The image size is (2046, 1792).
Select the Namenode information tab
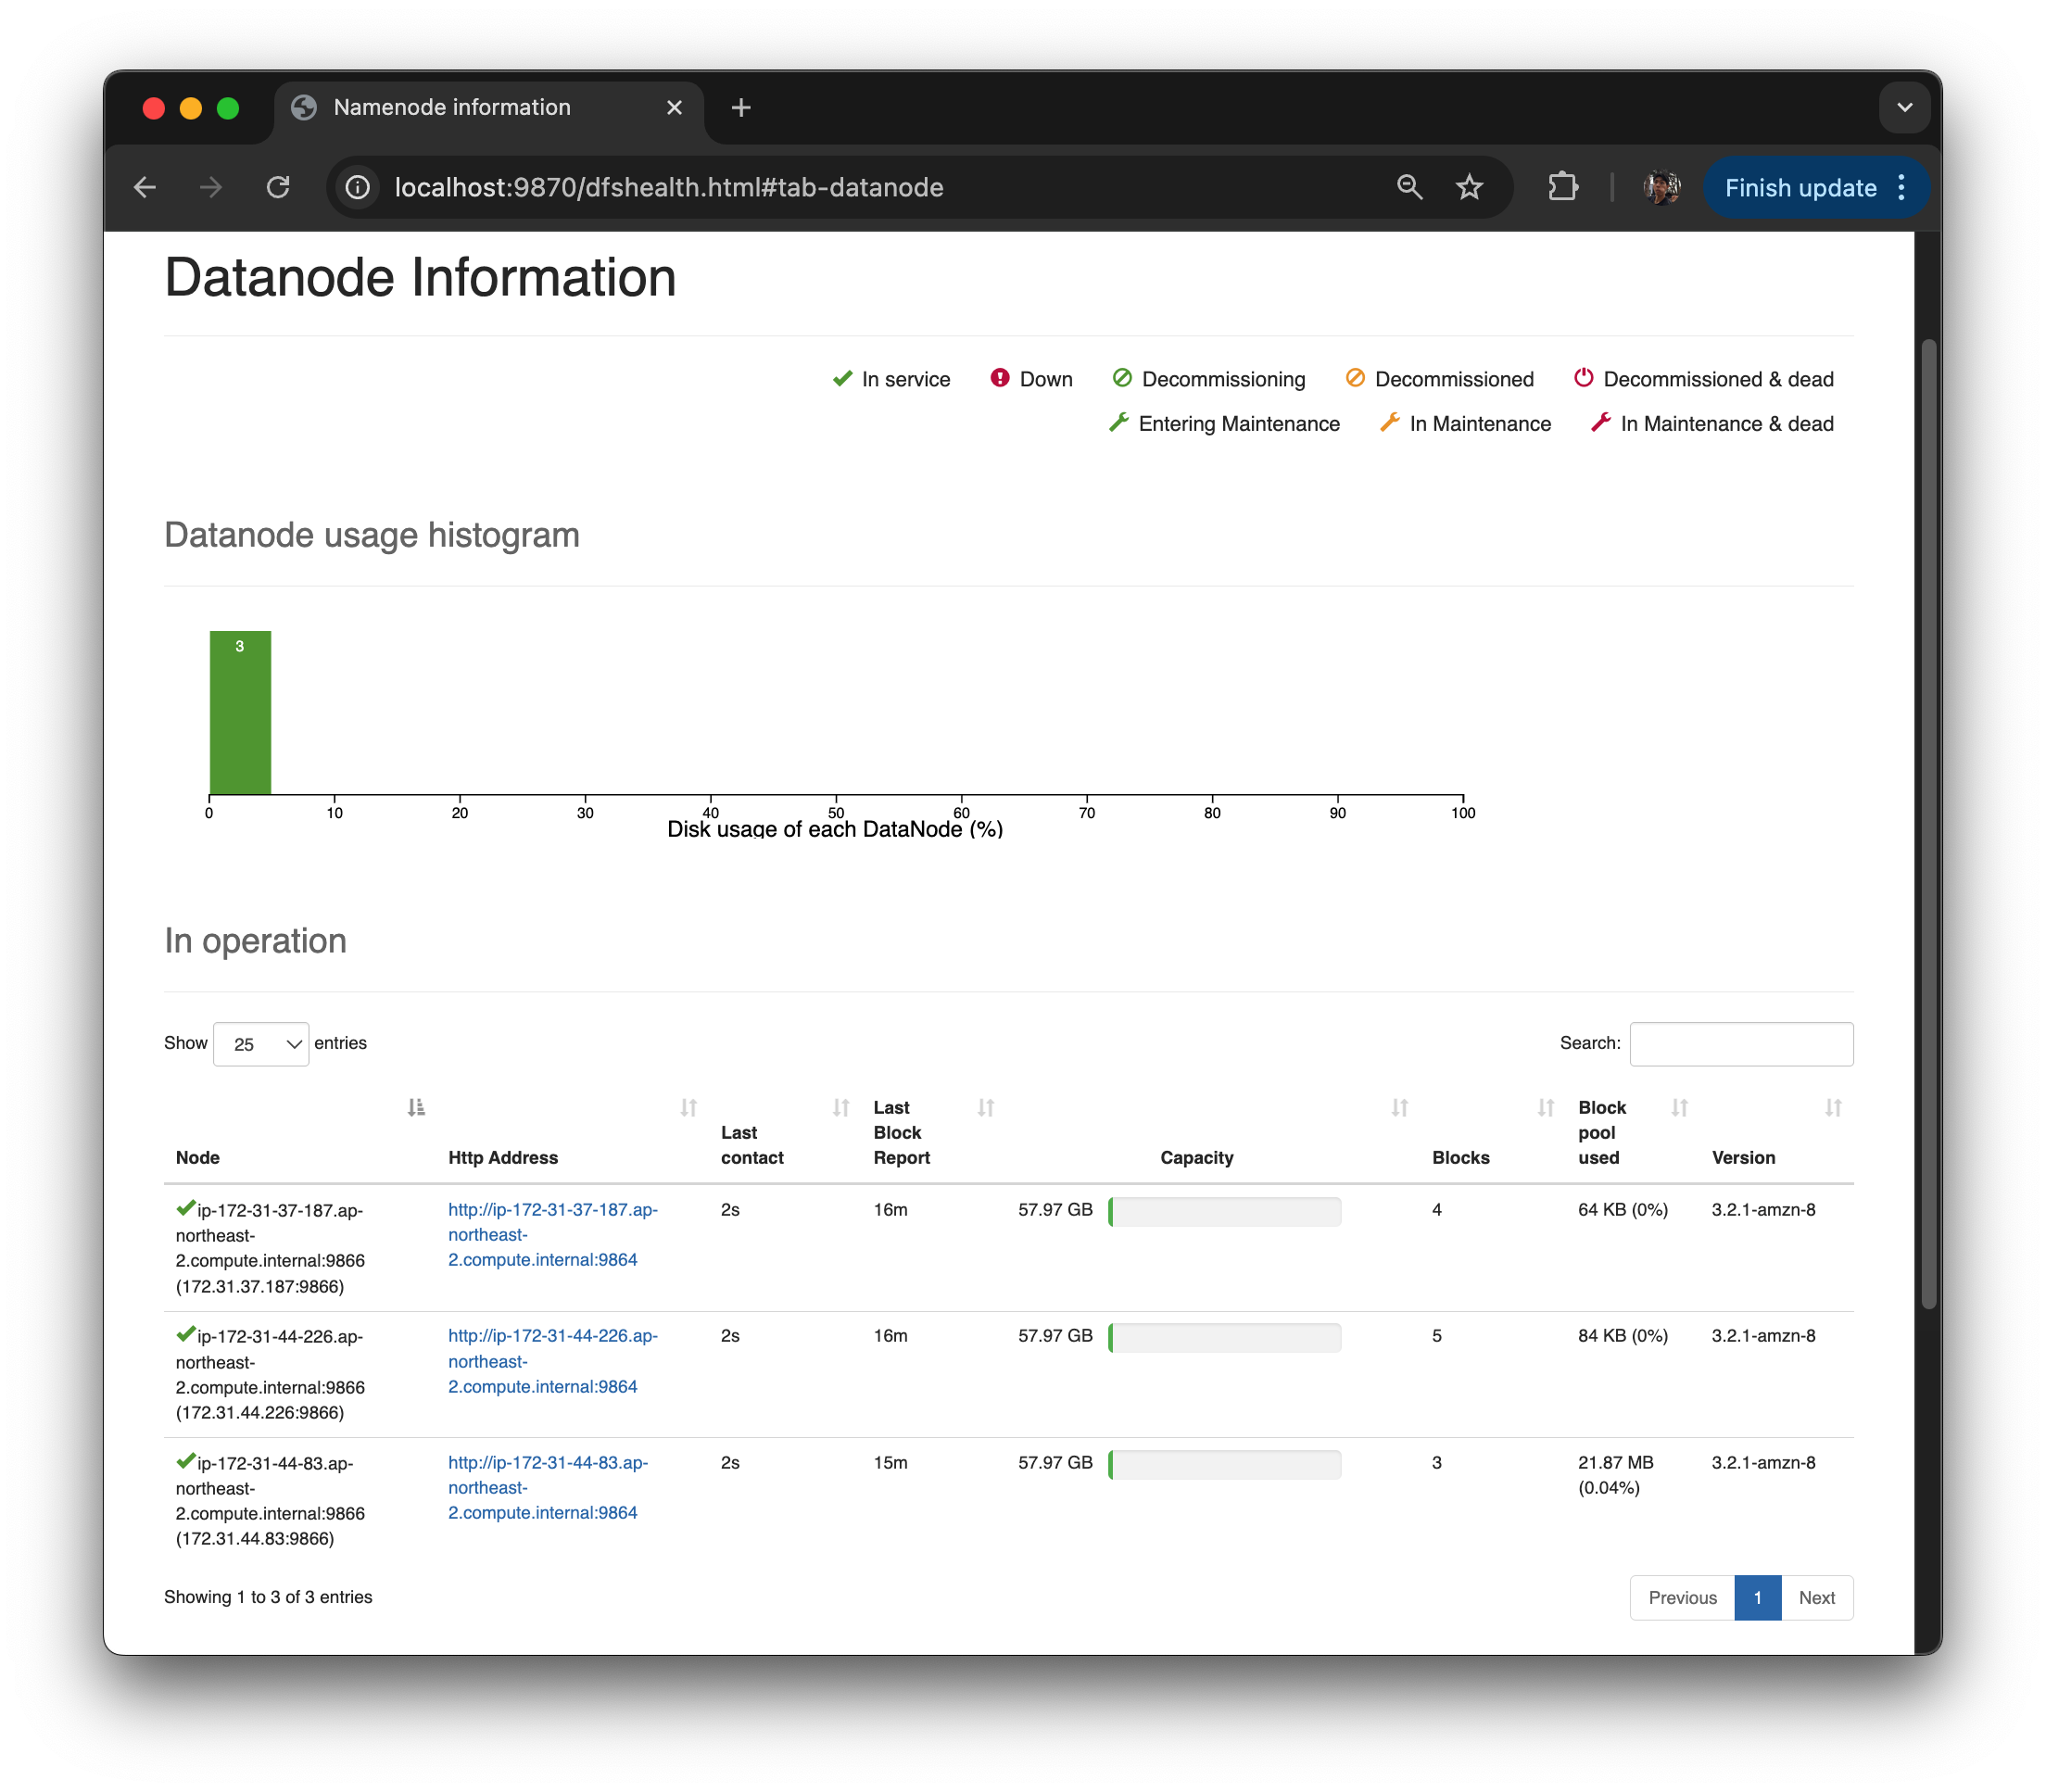tap(452, 107)
